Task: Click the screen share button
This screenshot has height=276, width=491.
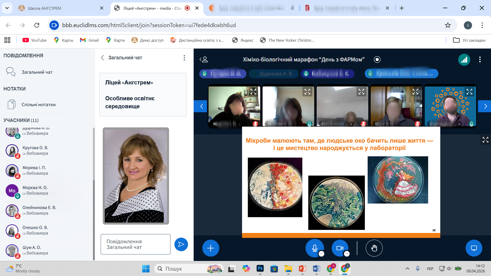Action: [x=474, y=248]
